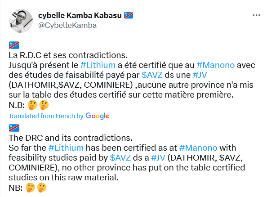Open #JV hashtag in English translation
Image resolution: width=267 pixels, height=197 pixels.
tap(158, 157)
